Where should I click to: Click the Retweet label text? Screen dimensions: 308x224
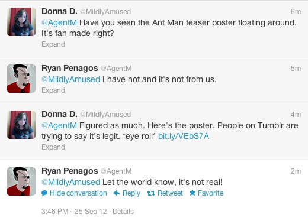coord(170,193)
